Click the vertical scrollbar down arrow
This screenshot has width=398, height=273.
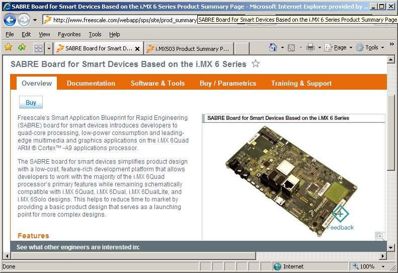point(391,247)
